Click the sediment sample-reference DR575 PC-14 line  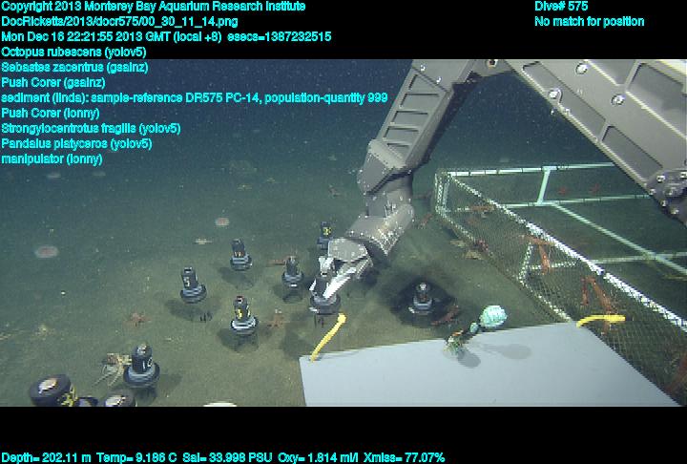(x=195, y=98)
